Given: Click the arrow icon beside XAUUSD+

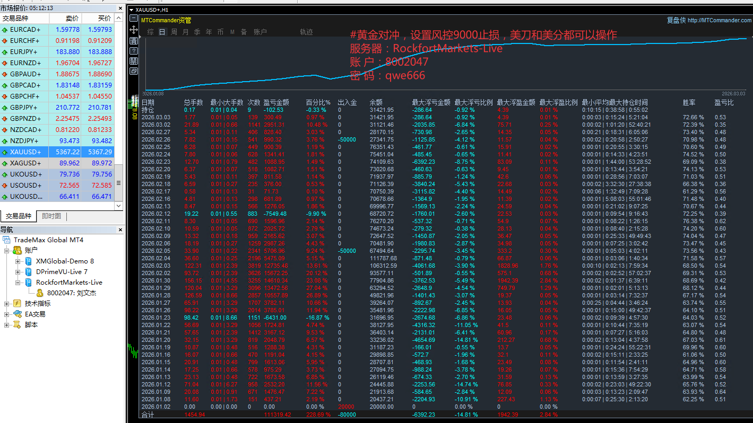Looking at the screenshot, I should tap(5, 152).
